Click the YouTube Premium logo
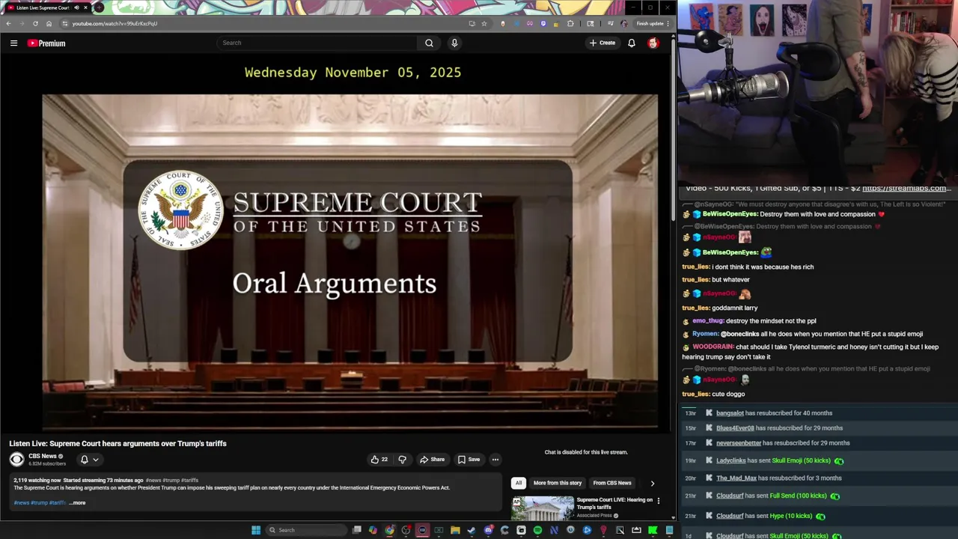The height and width of the screenshot is (539, 958). pos(46,43)
